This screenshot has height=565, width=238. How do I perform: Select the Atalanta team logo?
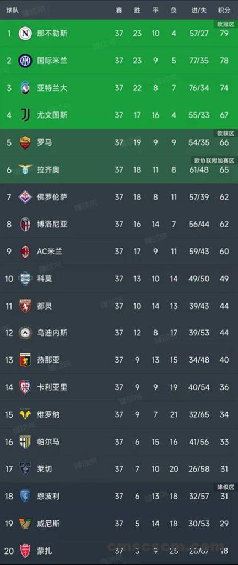25,88
